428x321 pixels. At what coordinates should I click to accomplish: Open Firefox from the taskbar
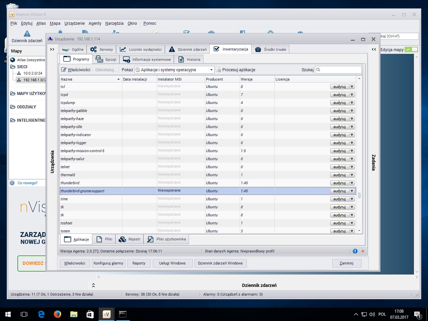(x=58, y=314)
